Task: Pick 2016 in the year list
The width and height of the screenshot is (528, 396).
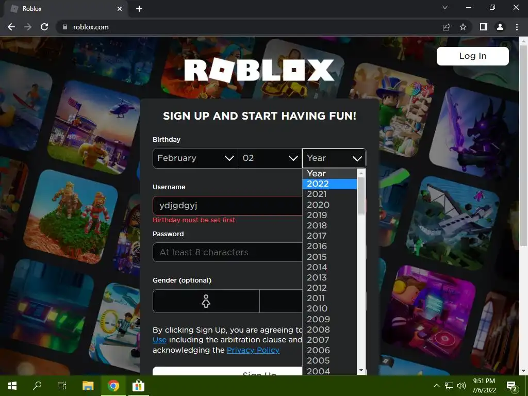Action: (329, 246)
